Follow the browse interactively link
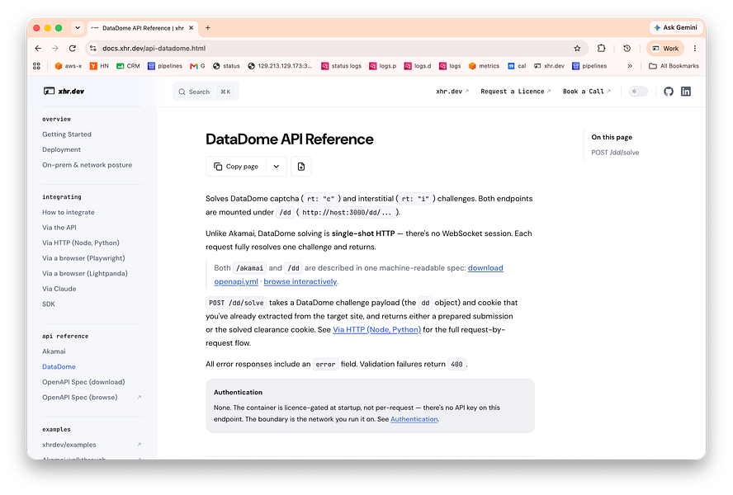The width and height of the screenshot is (733, 495). pyautogui.click(x=300, y=281)
